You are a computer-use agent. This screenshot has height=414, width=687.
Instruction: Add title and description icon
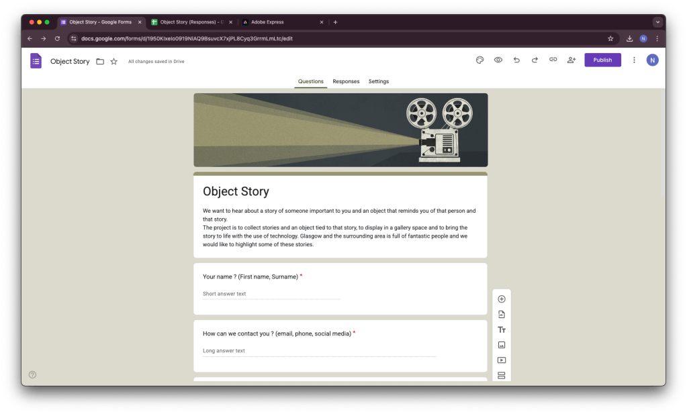coord(502,329)
